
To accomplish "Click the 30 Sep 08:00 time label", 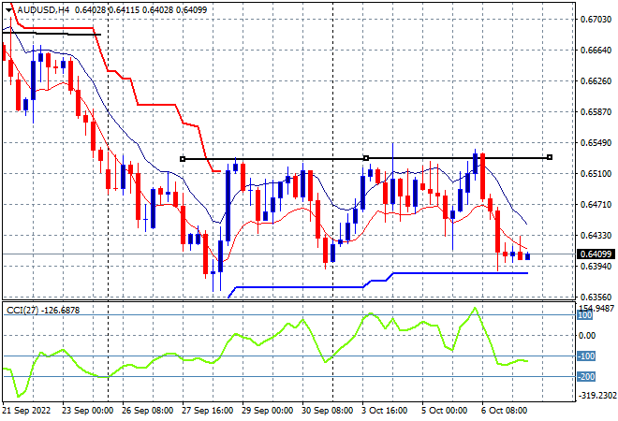I will tap(327, 411).
